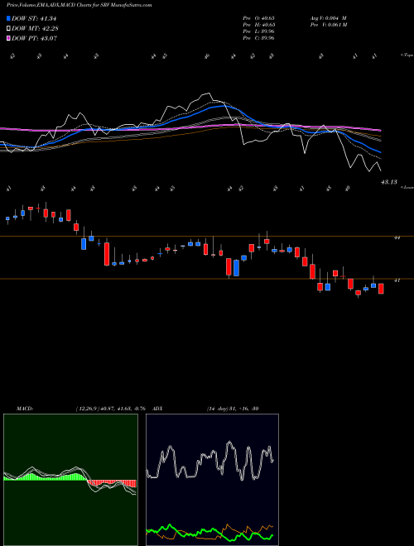Select the 'DOW MT: 42.28' legend label

coord(35,29)
